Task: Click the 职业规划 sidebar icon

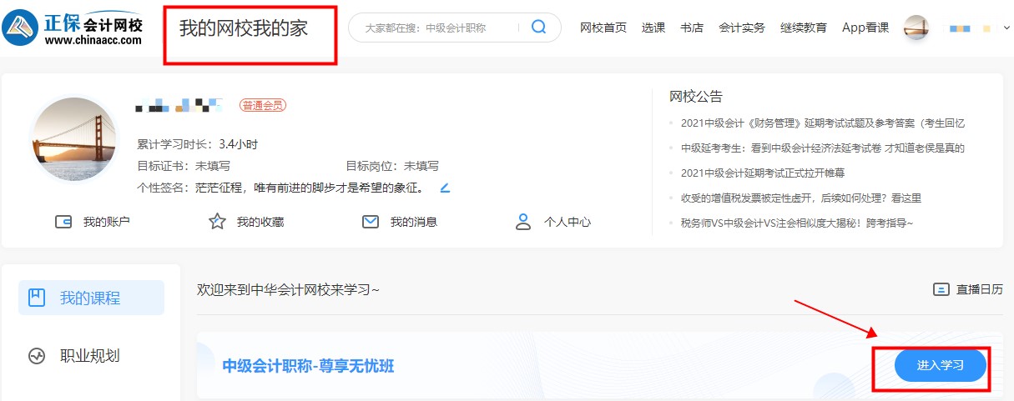Action: tap(37, 356)
